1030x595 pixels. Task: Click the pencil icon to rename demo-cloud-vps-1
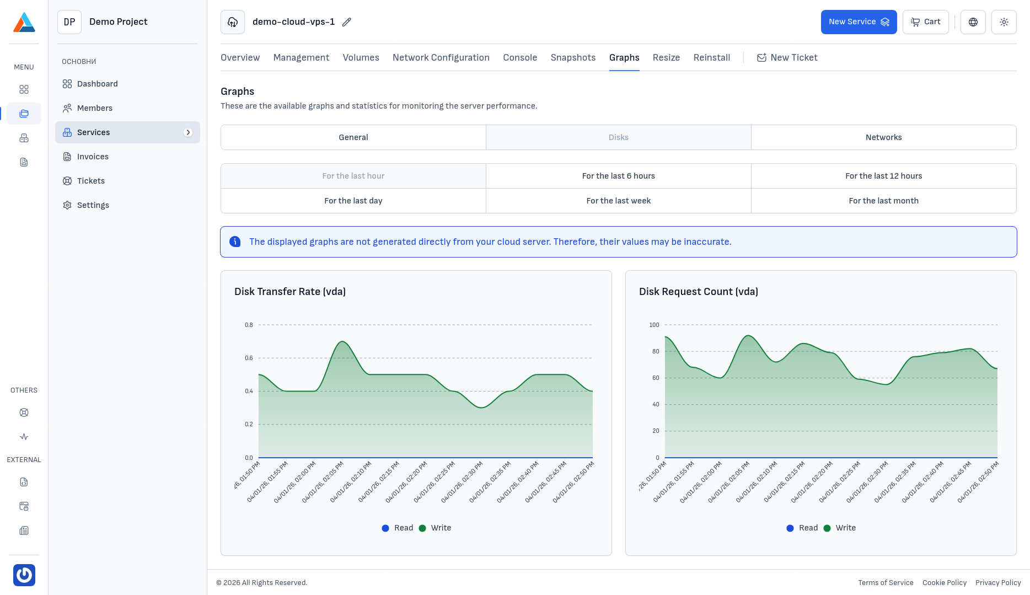click(x=346, y=22)
